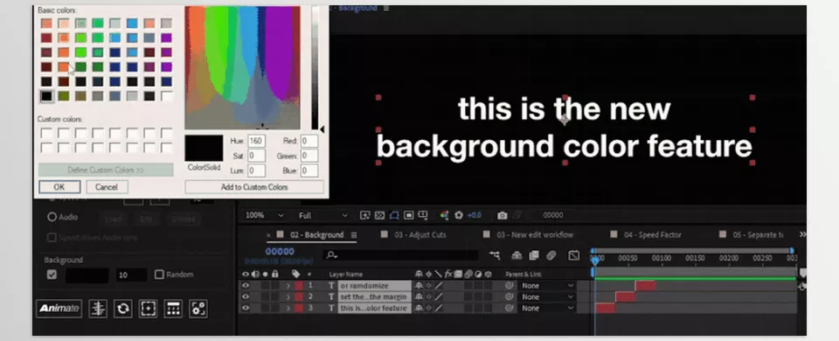Click the Animate button

click(59, 309)
